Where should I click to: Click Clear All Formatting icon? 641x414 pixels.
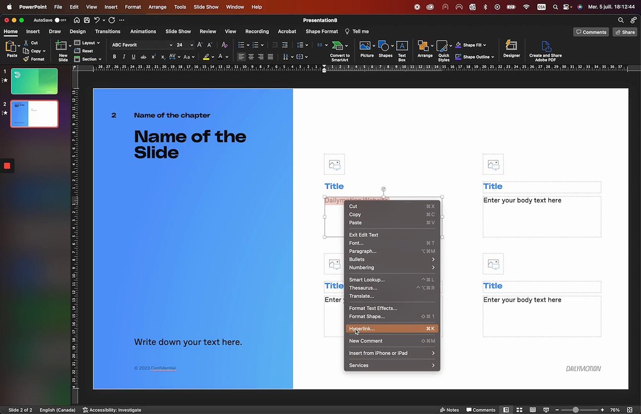224,45
